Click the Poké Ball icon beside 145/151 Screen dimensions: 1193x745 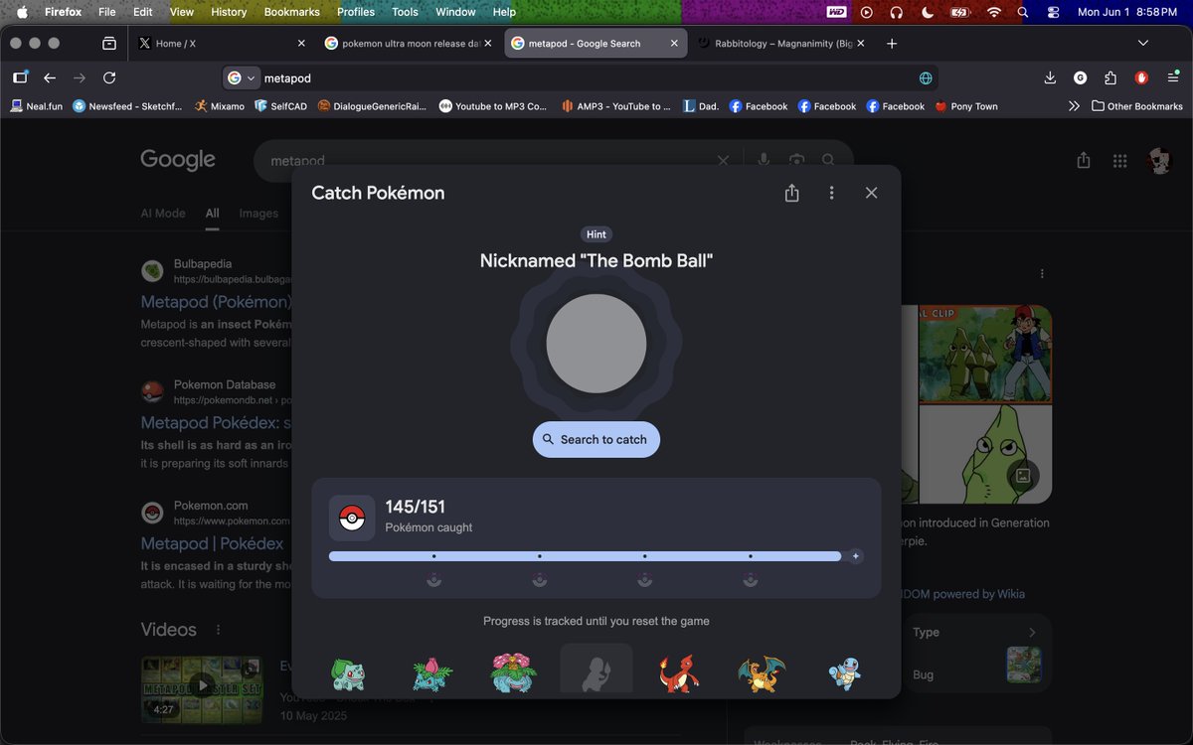[352, 518]
